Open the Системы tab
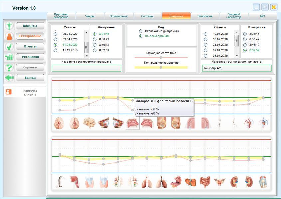Viewport: 281px width, 199px height. click(x=147, y=16)
